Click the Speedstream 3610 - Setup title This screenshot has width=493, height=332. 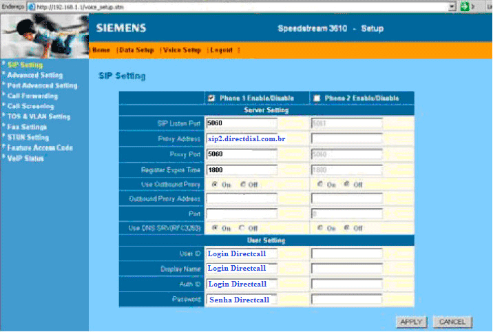(x=331, y=29)
